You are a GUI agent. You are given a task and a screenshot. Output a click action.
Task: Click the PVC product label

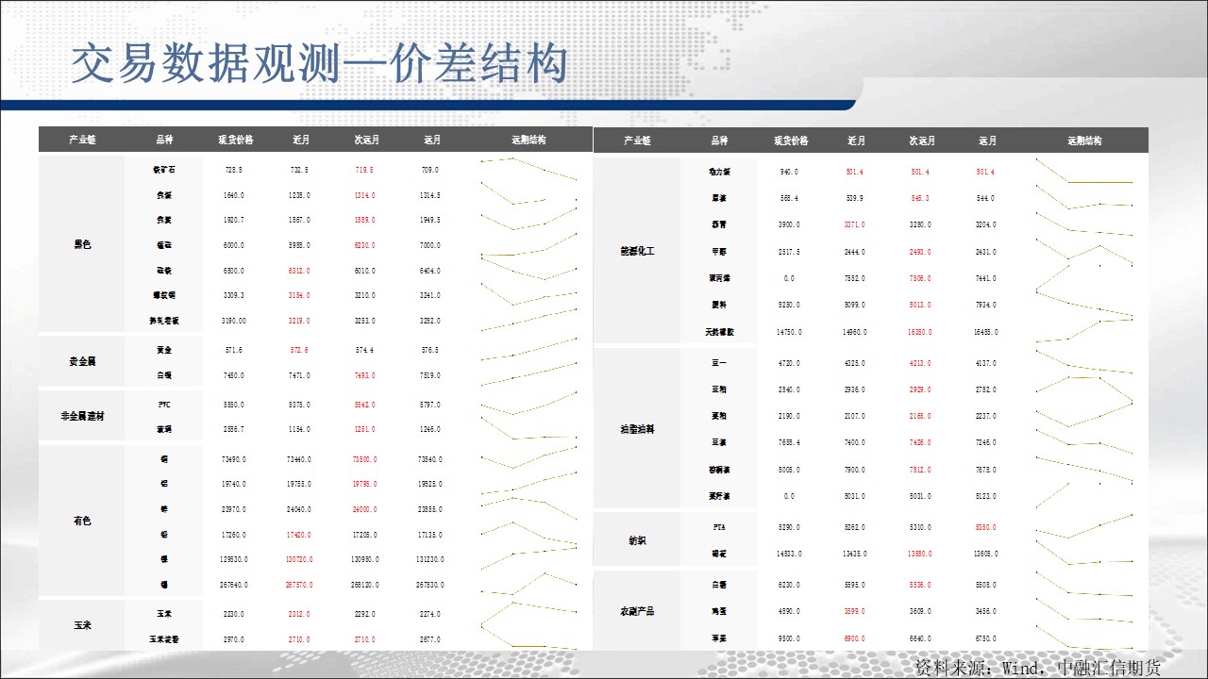point(164,405)
